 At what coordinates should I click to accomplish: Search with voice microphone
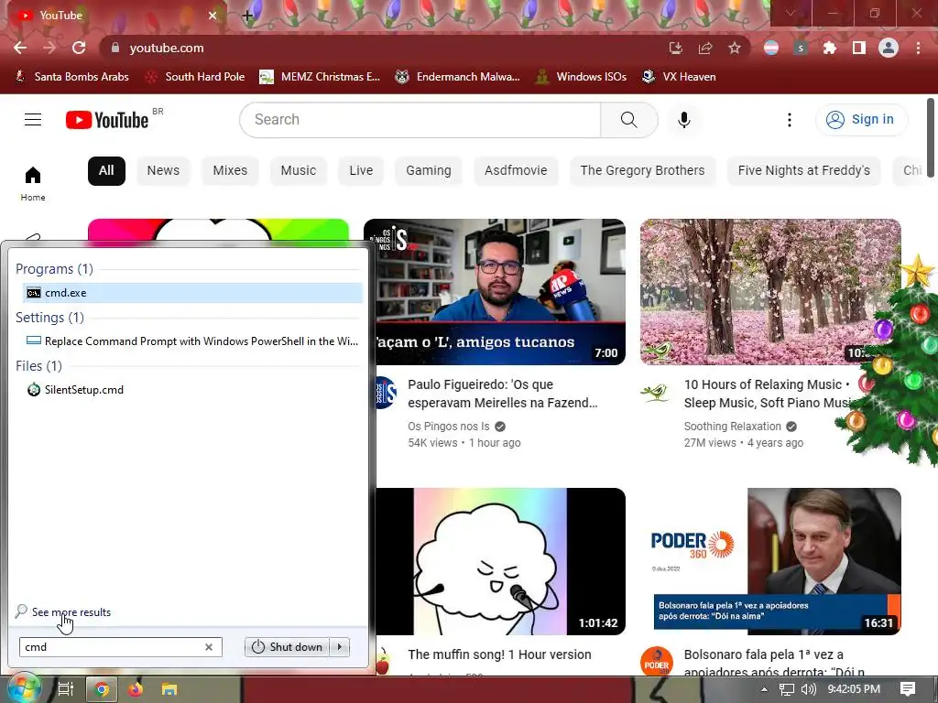click(x=683, y=120)
